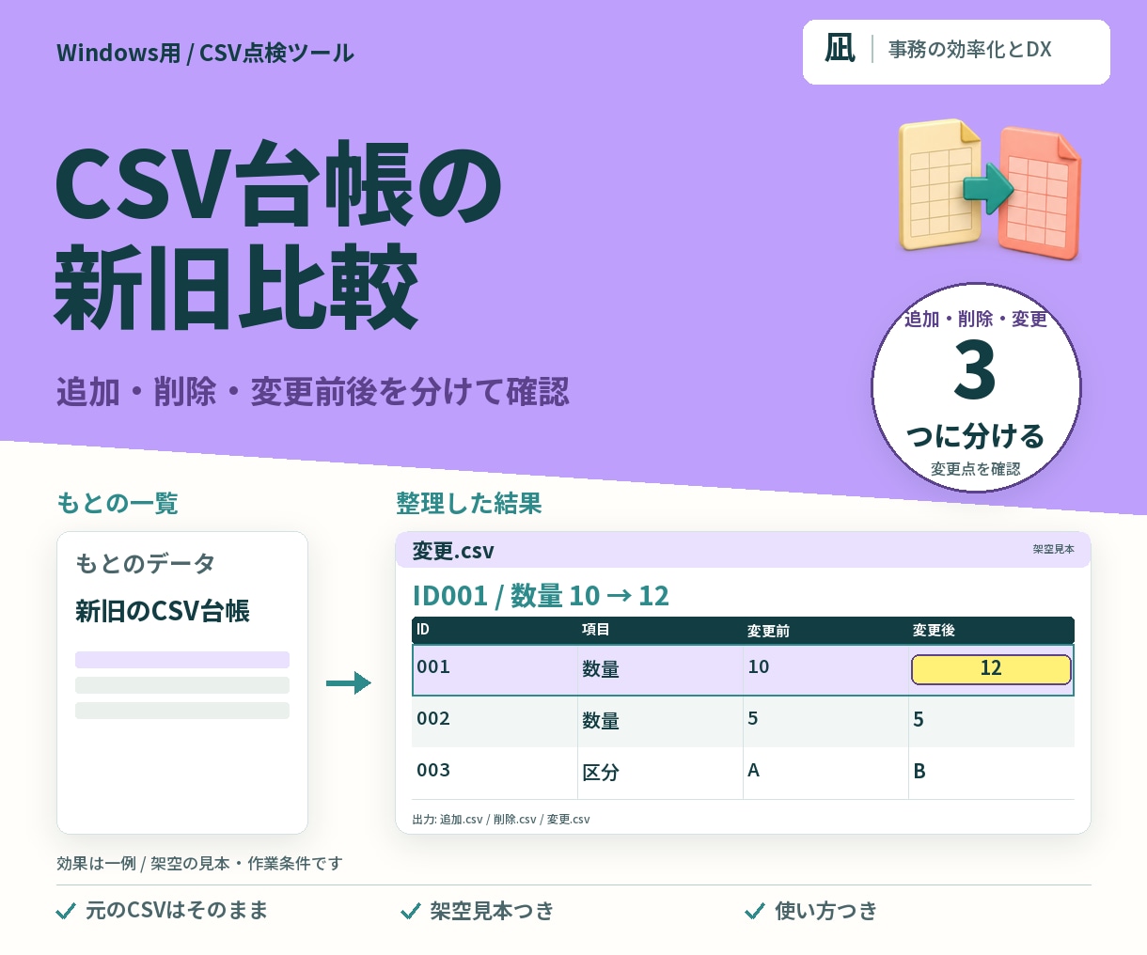Click 新旧のCSV台帳 in the left card

tap(163, 612)
